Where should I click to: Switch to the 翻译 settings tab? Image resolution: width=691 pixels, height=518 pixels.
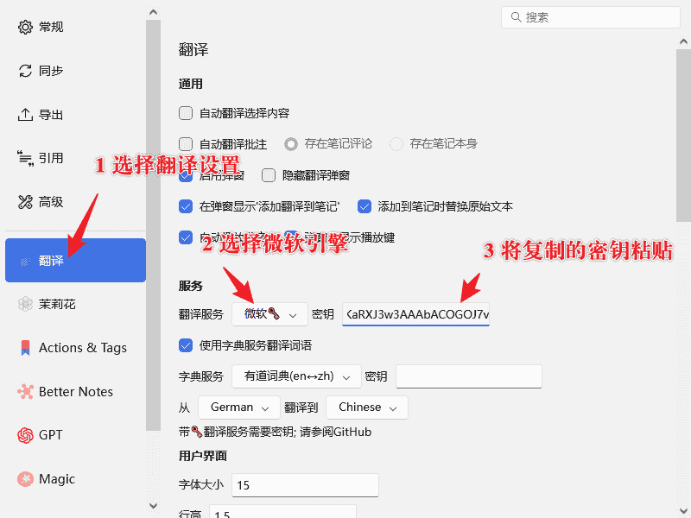(x=48, y=260)
